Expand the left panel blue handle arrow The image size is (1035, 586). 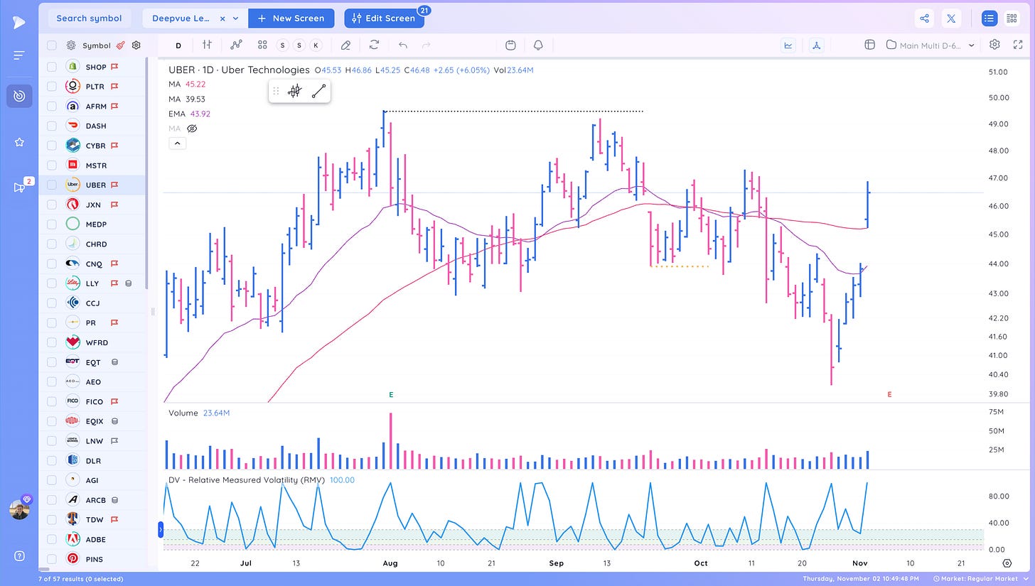coord(161,529)
